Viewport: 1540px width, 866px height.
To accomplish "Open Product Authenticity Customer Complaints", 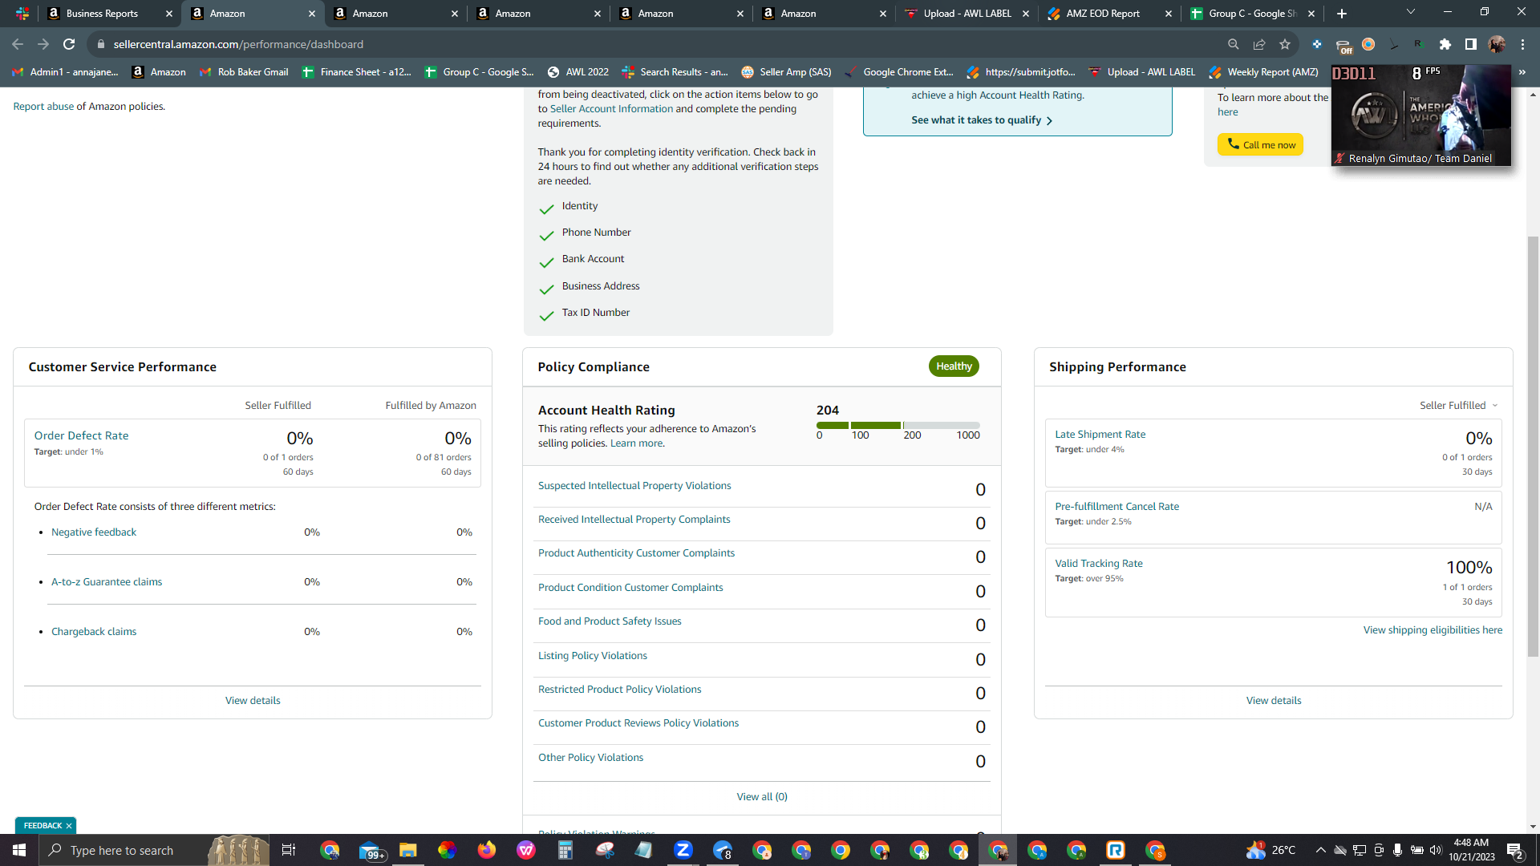I will pos(636,553).
